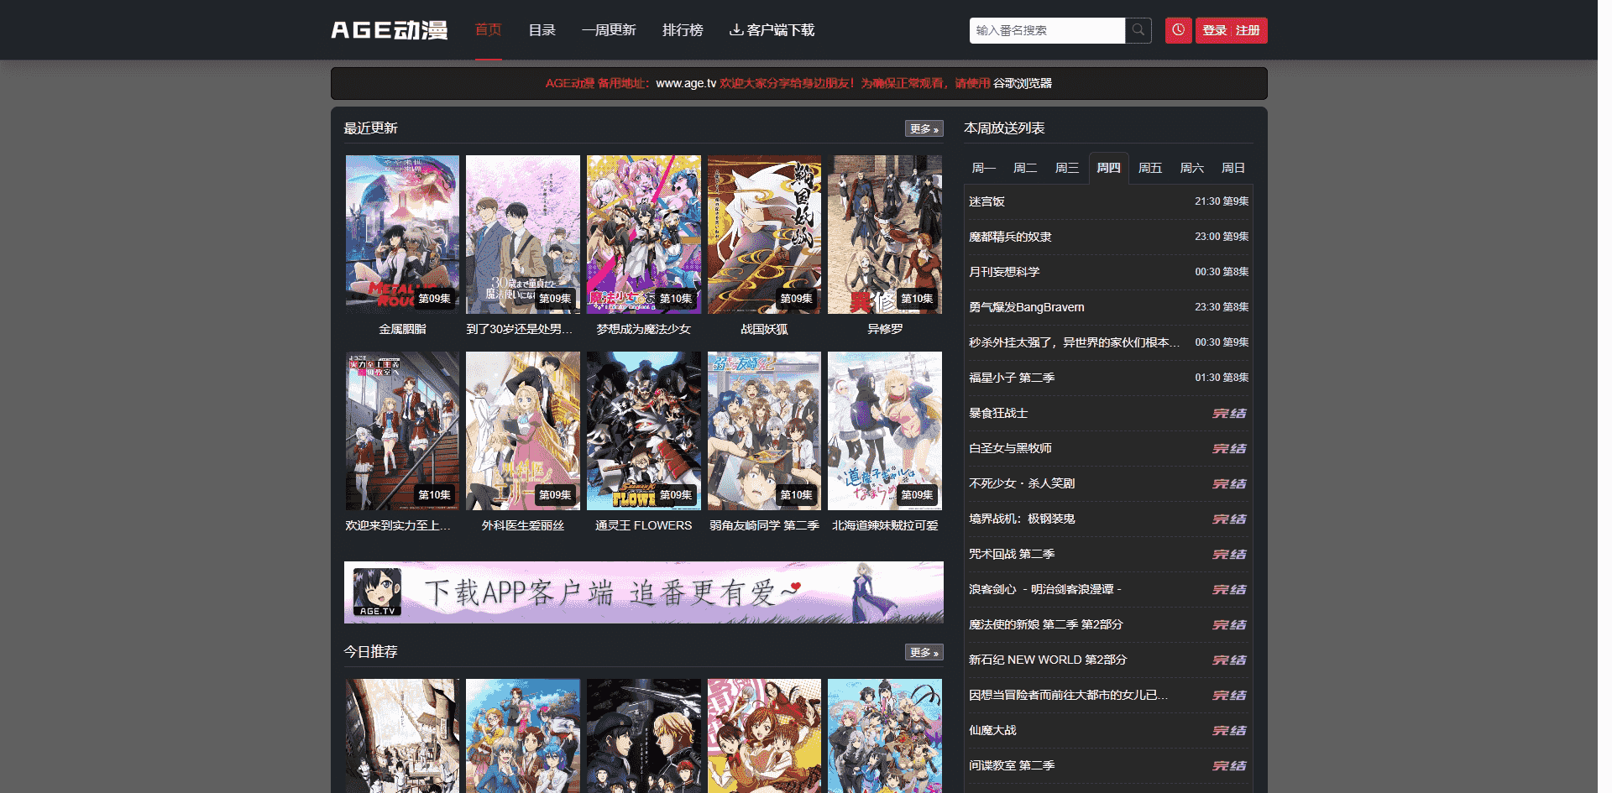Click the 金属胭脂 title link
This screenshot has height=793, width=1612.
[x=402, y=329]
